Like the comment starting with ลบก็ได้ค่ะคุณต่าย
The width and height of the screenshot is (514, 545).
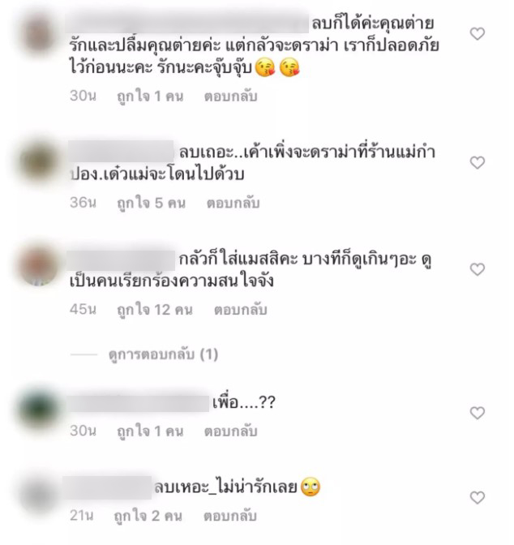pyautogui.click(x=478, y=34)
